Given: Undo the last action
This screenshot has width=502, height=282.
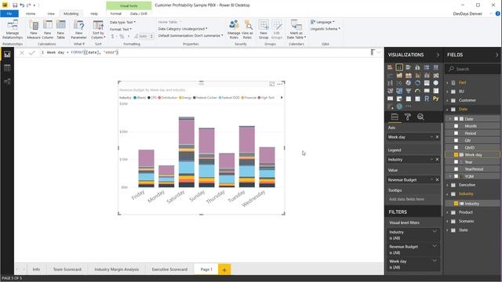Looking at the screenshot, I should (22, 5).
